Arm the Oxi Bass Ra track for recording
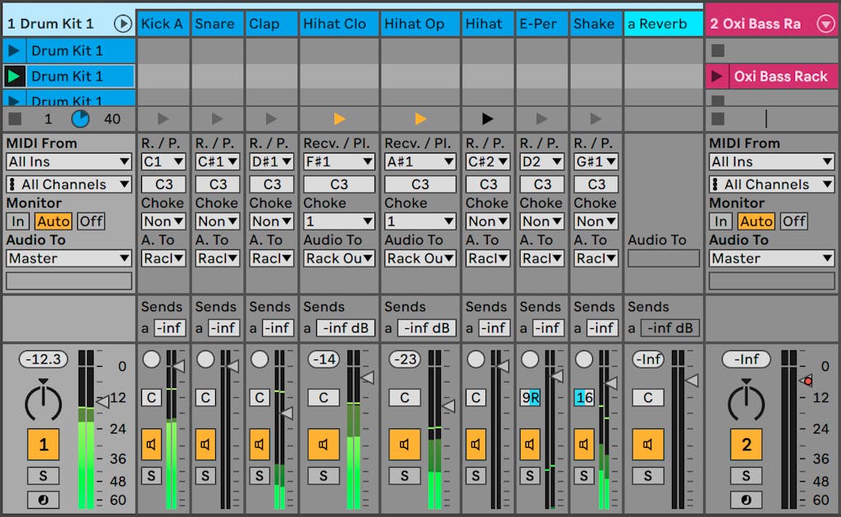The width and height of the screenshot is (841, 517). click(x=746, y=499)
